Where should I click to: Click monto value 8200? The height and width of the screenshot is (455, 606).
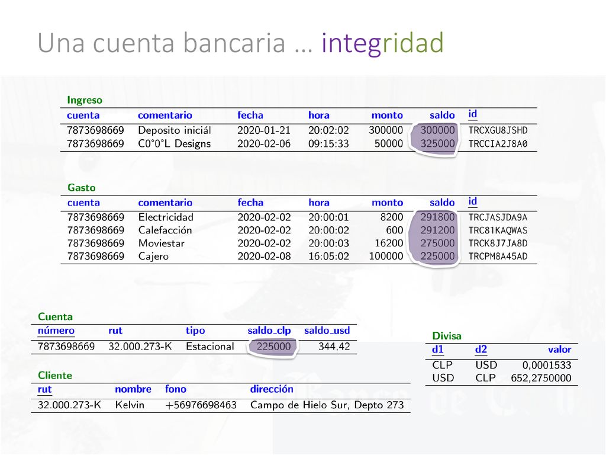click(x=392, y=217)
